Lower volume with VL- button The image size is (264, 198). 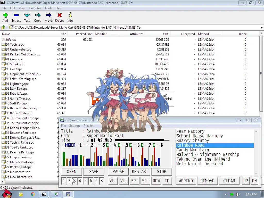click(113, 181)
